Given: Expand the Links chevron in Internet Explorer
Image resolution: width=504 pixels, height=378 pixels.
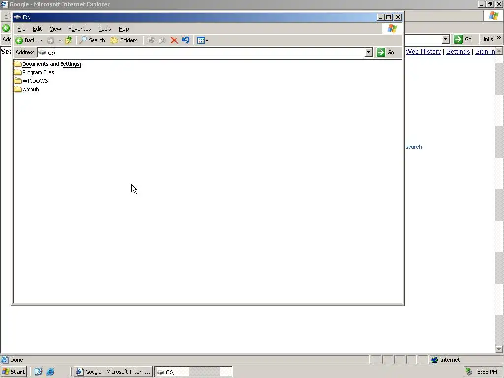Looking at the screenshot, I should pos(499,38).
